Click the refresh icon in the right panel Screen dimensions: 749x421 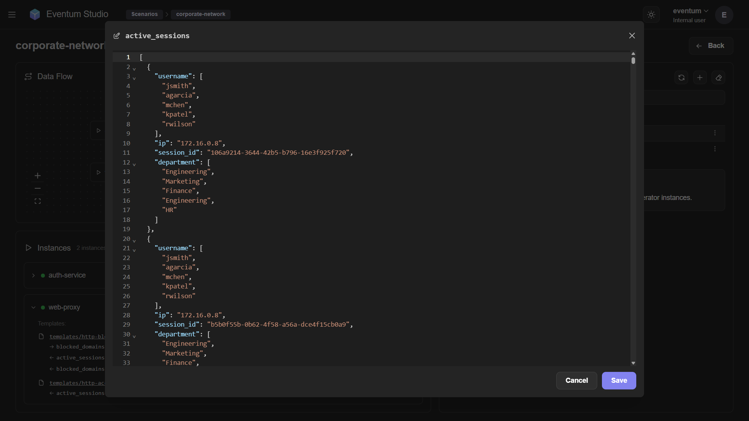pos(681,78)
